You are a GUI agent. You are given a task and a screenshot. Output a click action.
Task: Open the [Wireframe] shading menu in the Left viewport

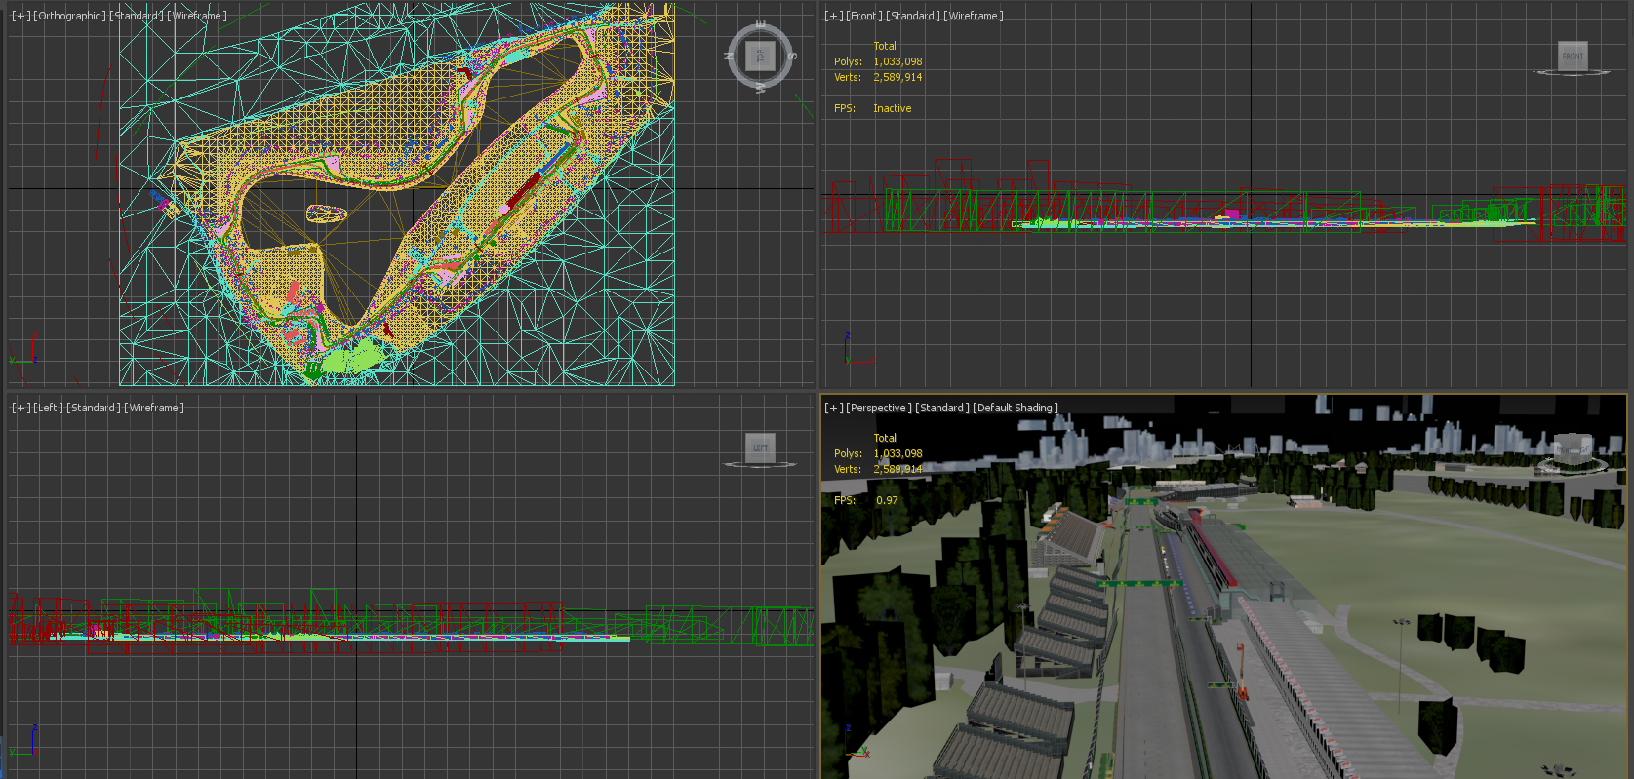(x=154, y=408)
